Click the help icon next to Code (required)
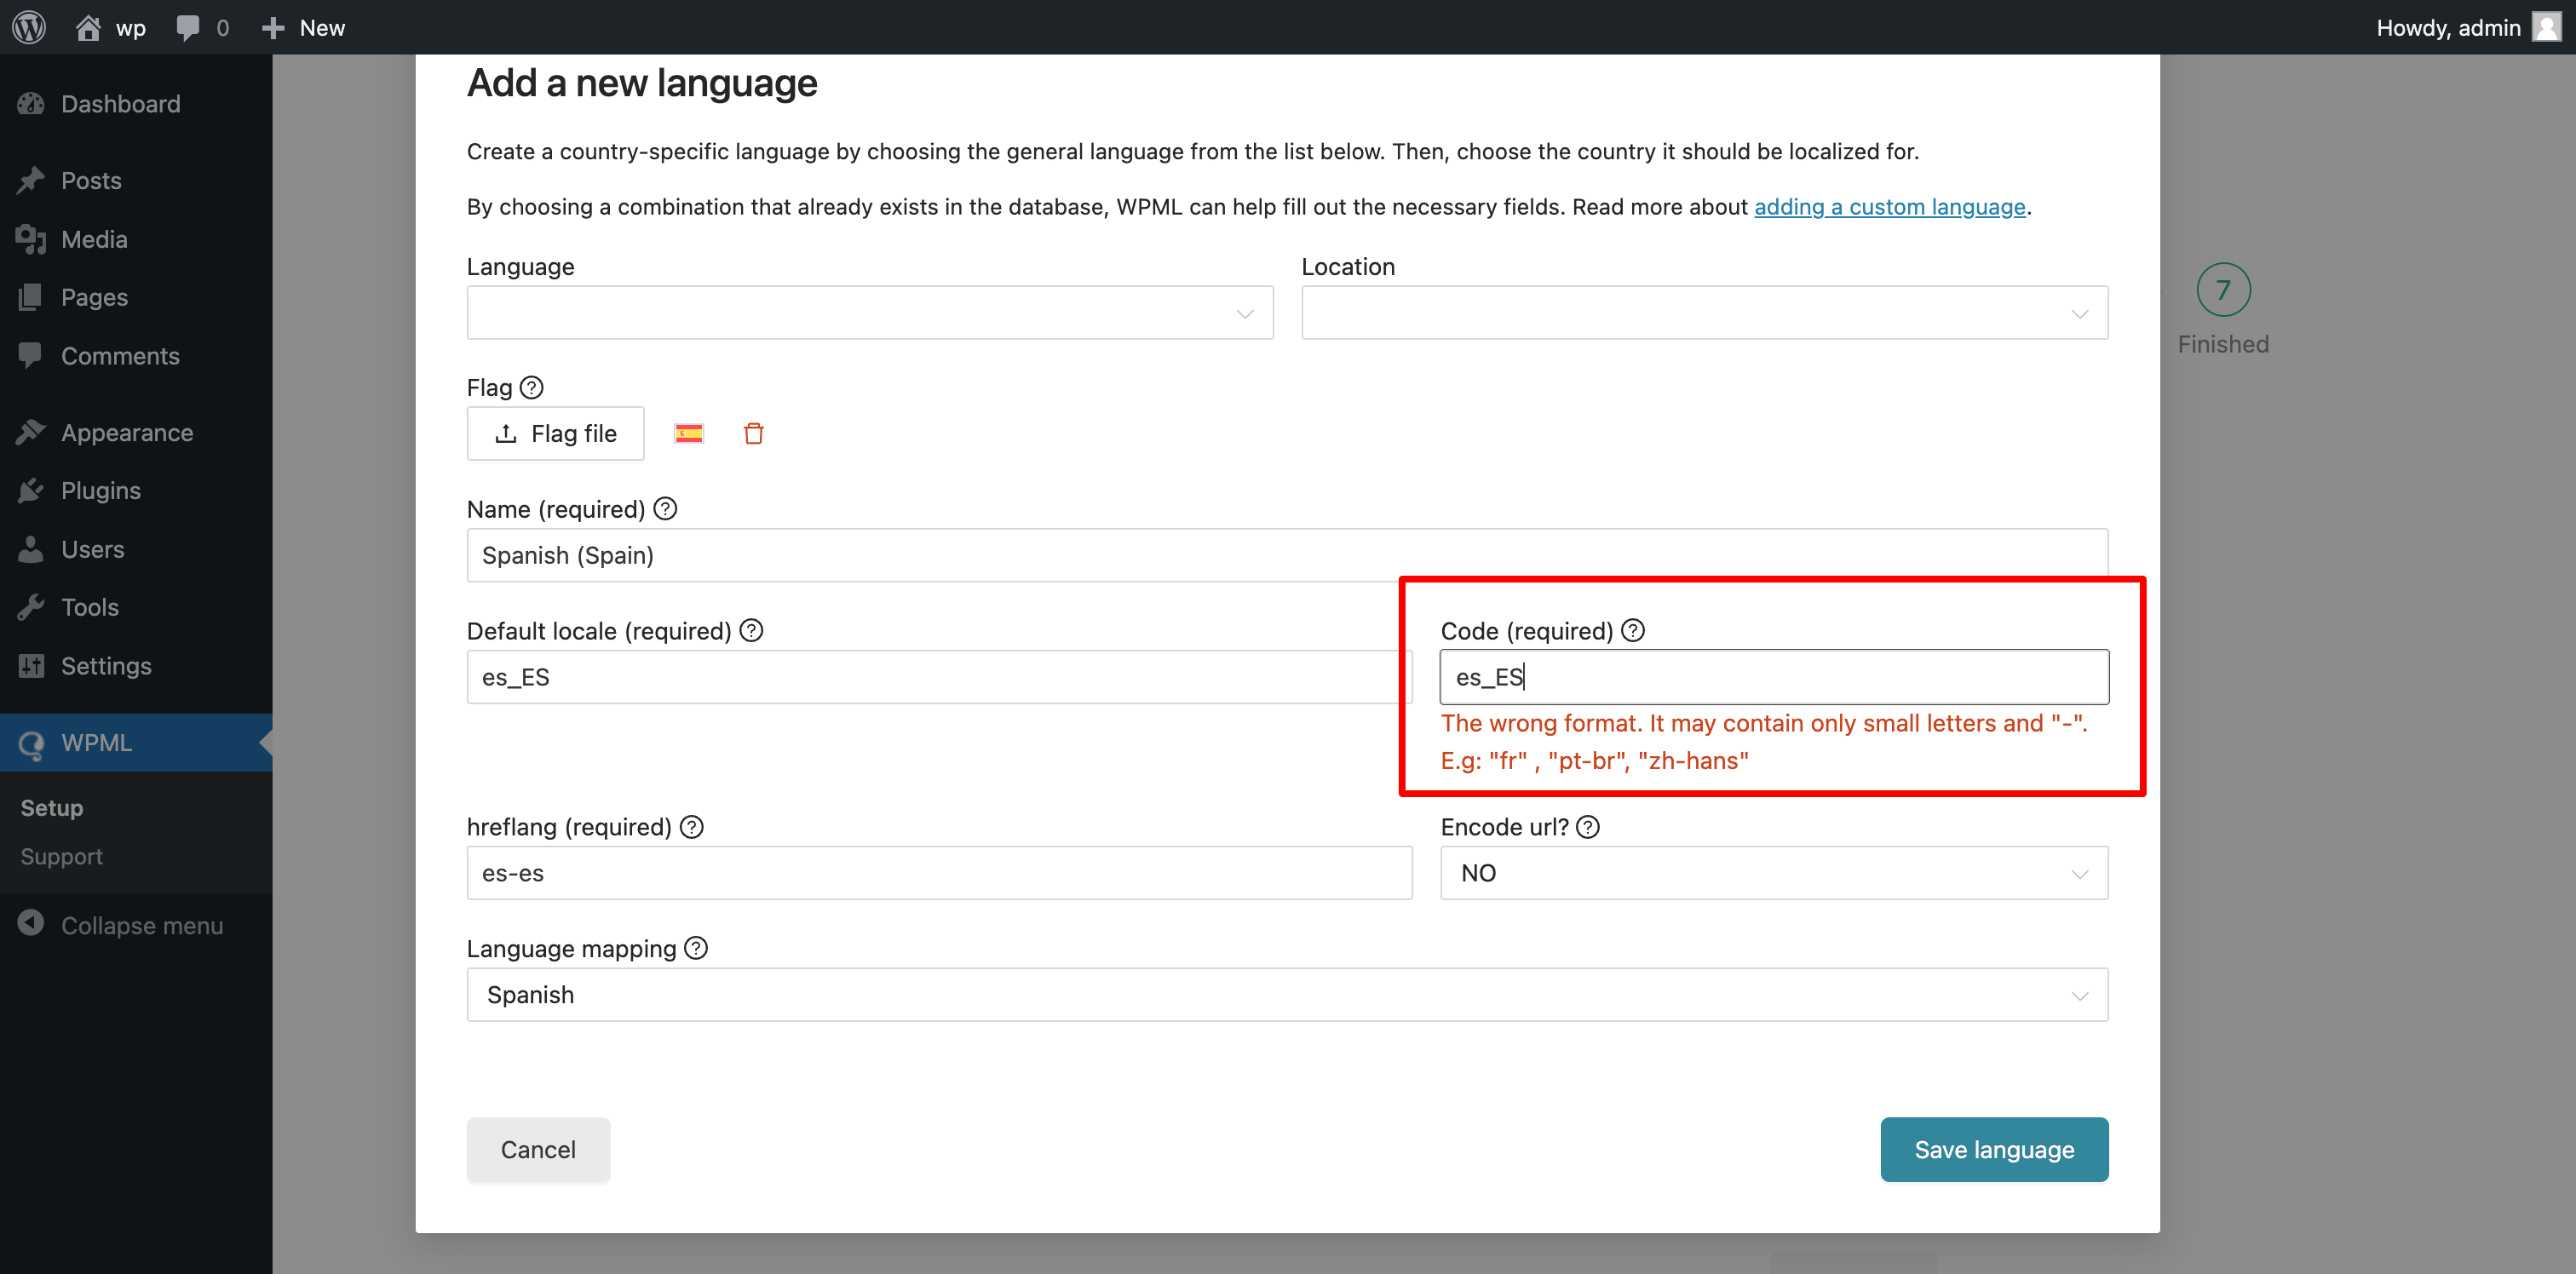Image resolution: width=2576 pixels, height=1274 pixels. [x=1632, y=630]
